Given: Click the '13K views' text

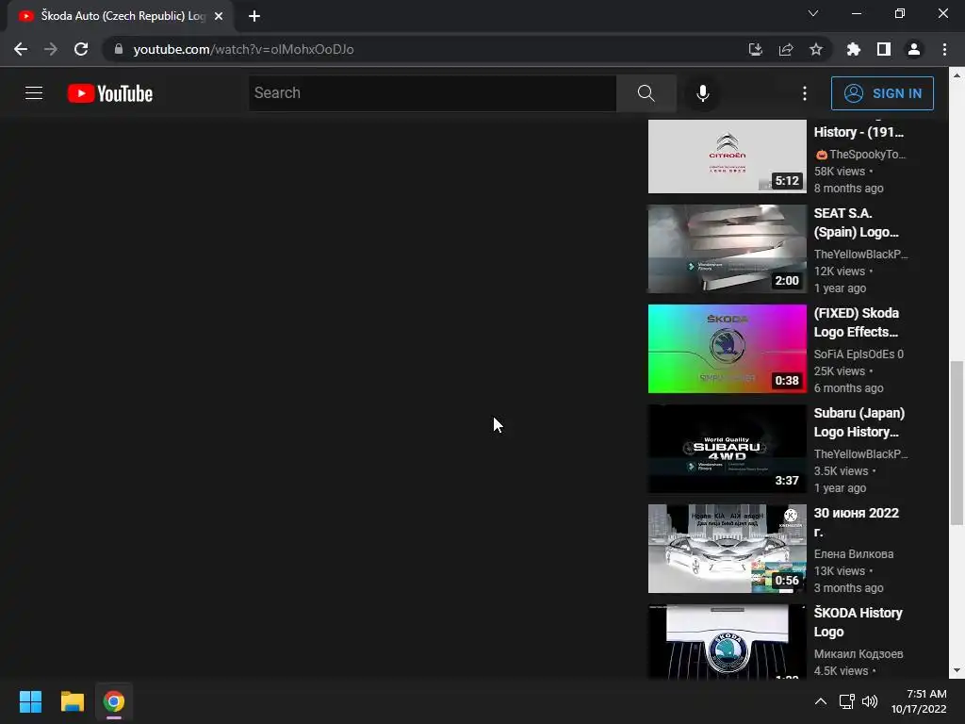Looking at the screenshot, I should point(840,570).
